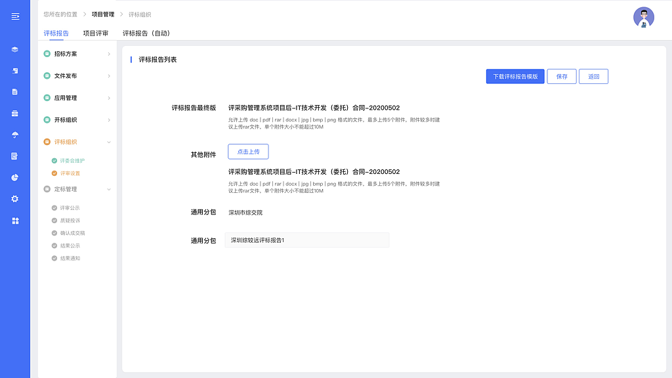Click the 保存 button
The image size is (672, 378).
(x=561, y=76)
